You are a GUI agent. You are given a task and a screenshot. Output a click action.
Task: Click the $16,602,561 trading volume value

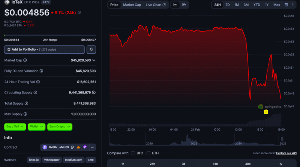click(x=87, y=82)
